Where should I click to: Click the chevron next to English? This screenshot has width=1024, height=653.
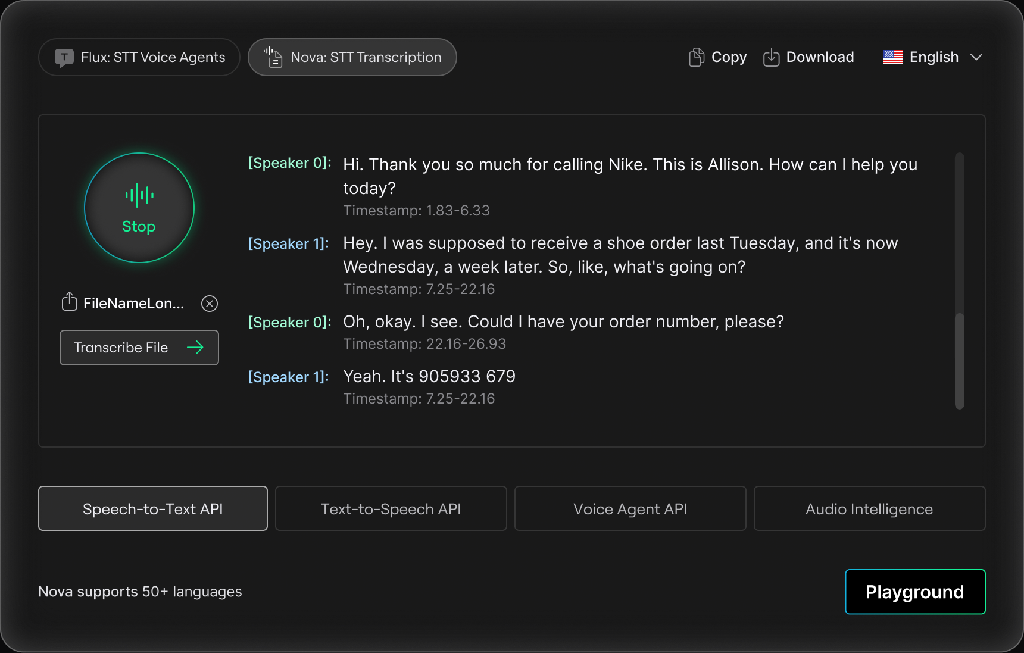click(976, 57)
